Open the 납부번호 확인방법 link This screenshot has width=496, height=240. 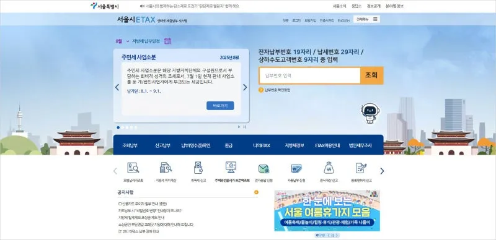click(x=277, y=90)
